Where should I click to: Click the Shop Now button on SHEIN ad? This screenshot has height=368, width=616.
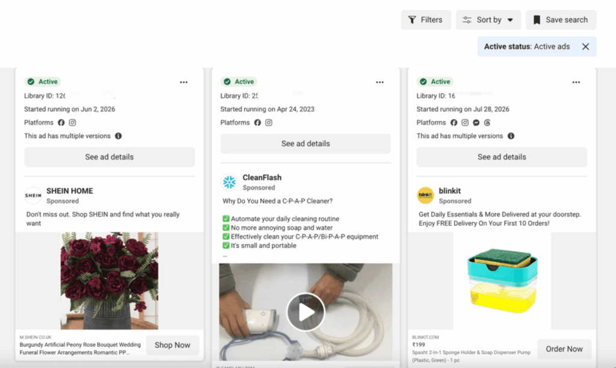click(x=173, y=345)
